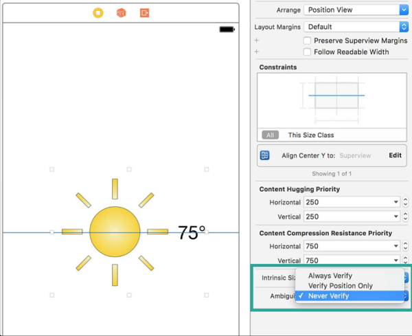Click the Content Hugging Vertical stepper
The image size is (412, 336).
pyautogui.click(x=405, y=216)
